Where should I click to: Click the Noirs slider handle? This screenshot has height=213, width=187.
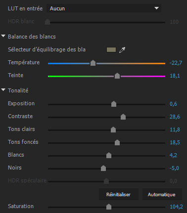(x=103, y=168)
